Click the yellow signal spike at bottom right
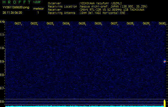The width and height of the screenshot is (168, 107). [165, 103]
